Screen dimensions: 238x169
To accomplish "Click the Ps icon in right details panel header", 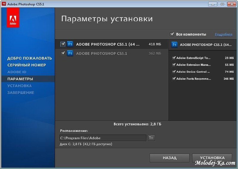I will tap(174, 45).
